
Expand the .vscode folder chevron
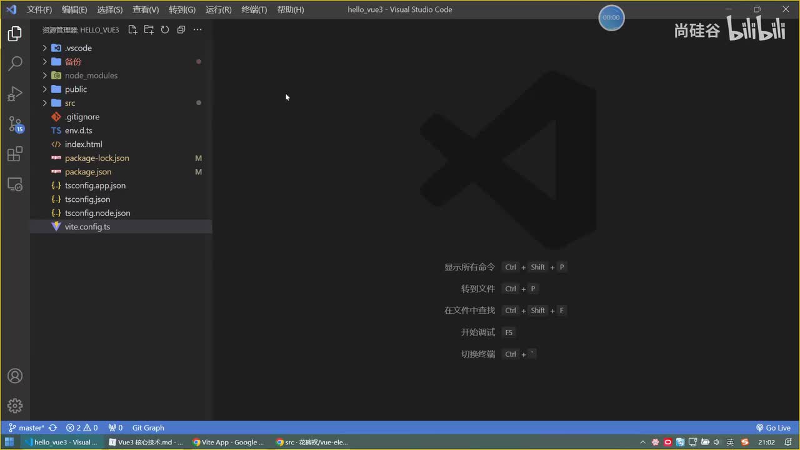(x=45, y=48)
